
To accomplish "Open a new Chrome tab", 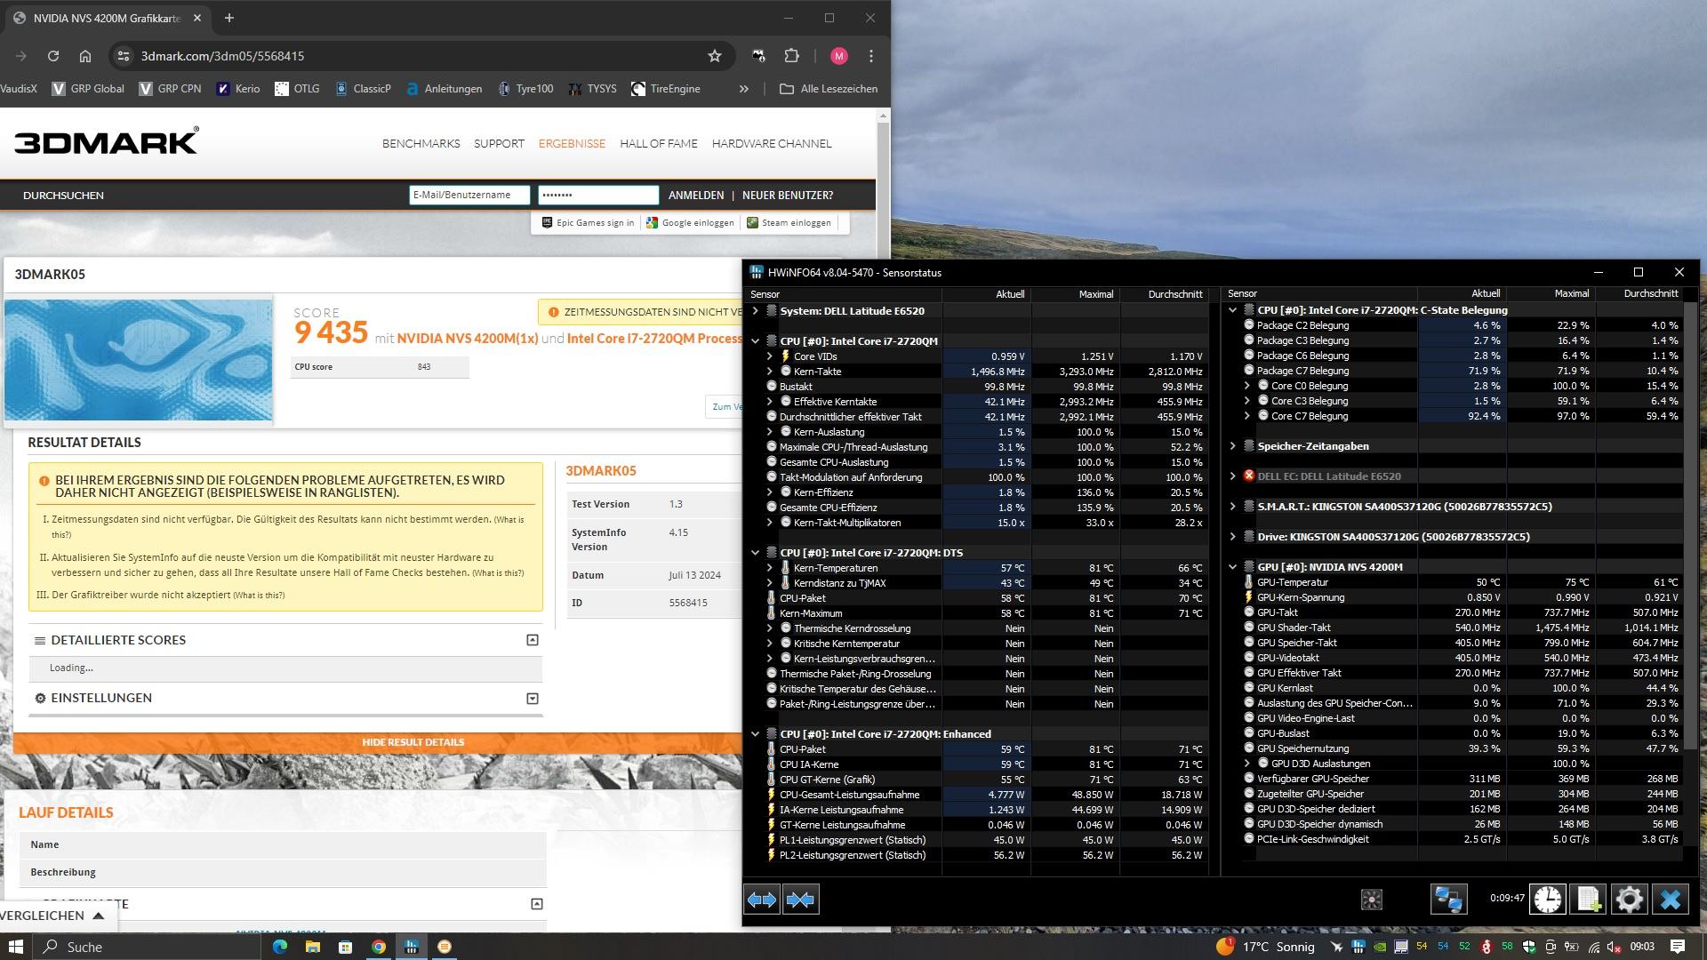I will (229, 18).
